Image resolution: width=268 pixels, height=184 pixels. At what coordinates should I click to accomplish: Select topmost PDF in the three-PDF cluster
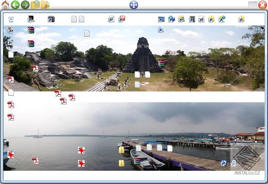tap(58, 93)
